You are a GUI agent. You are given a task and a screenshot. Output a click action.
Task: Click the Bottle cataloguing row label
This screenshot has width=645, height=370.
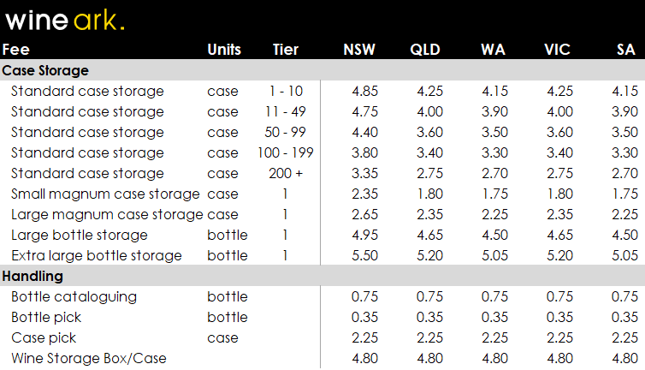tap(74, 296)
